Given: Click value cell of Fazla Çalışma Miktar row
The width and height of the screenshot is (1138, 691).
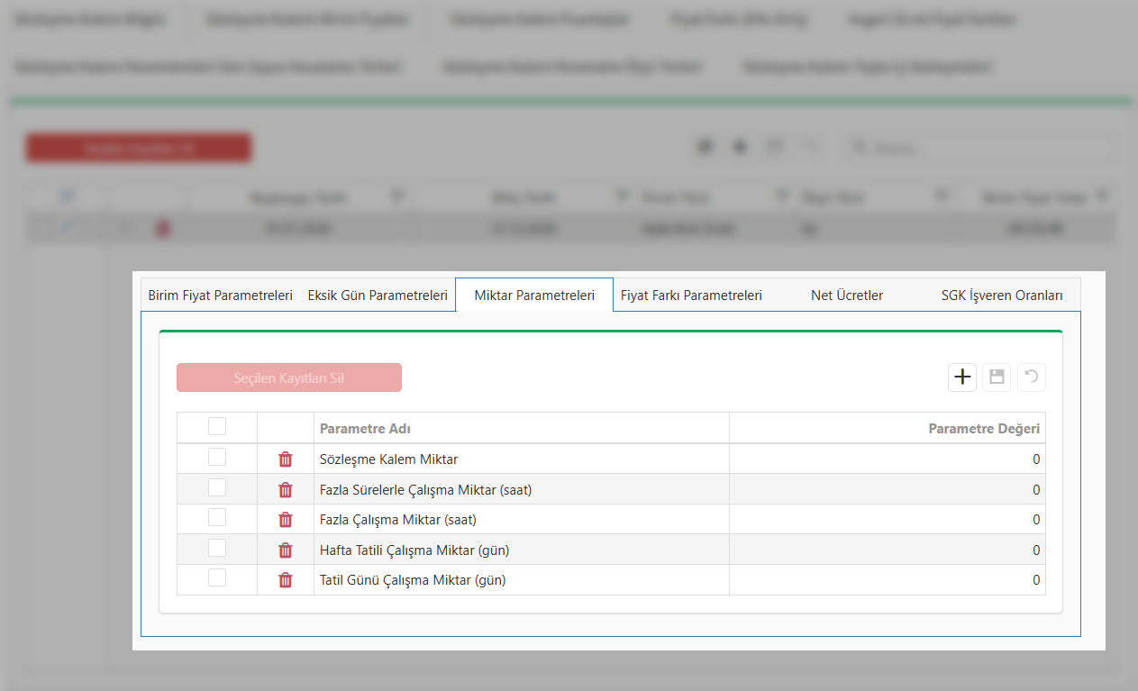Looking at the screenshot, I should [x=887, y=520].
